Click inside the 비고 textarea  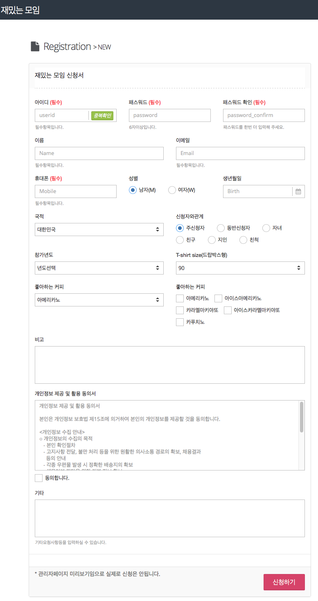(x=170, y=365)
